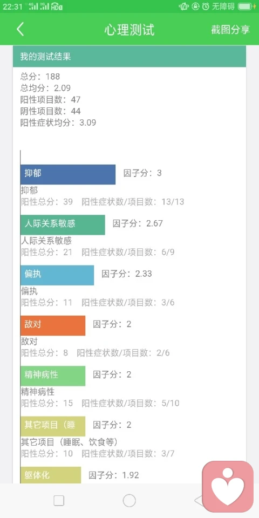Select the blue 抑郁 factor bar
This screenshot has width=259, height=518.
click(x=68, y=174)
